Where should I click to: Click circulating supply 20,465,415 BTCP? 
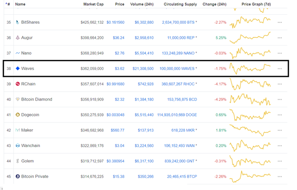coord(182,177)
